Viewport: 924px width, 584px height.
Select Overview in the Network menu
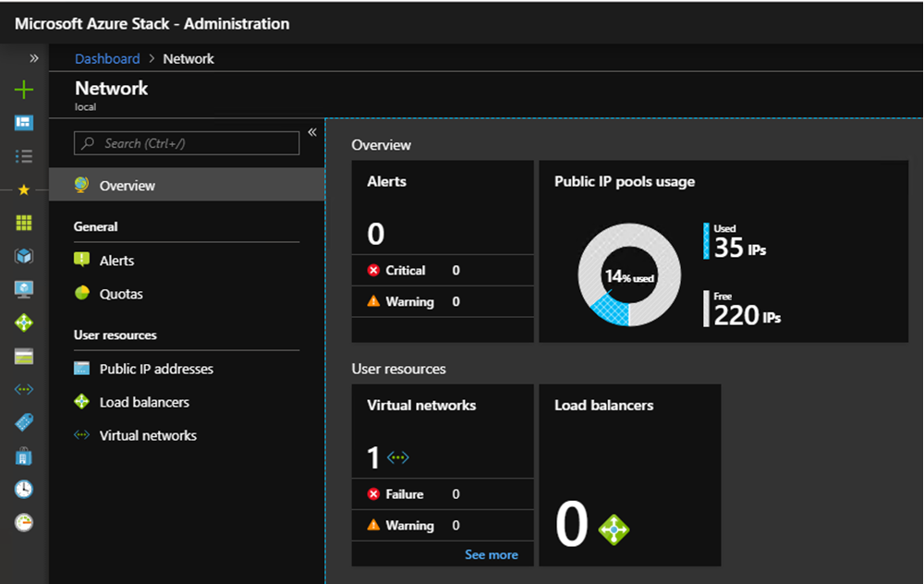click(127, 185)
